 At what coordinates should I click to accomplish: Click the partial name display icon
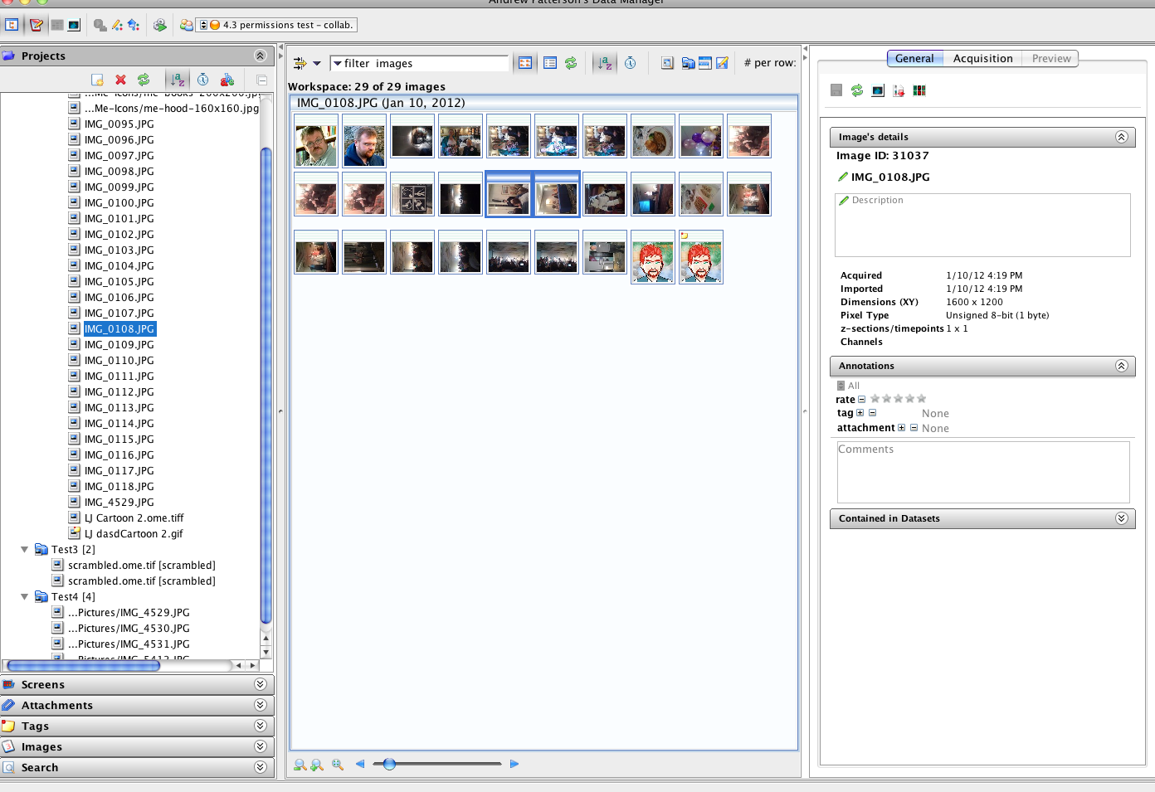point(227,80)
